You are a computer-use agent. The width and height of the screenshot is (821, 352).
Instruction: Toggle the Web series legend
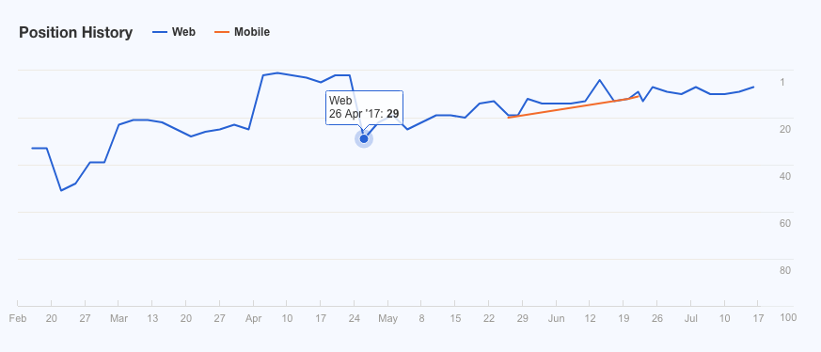(174, 32)
